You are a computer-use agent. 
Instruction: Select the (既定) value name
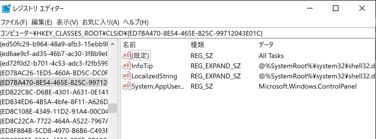point(141,56)
